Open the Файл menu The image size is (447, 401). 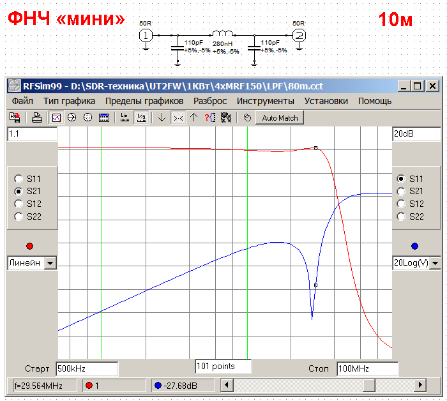point(22,101)
